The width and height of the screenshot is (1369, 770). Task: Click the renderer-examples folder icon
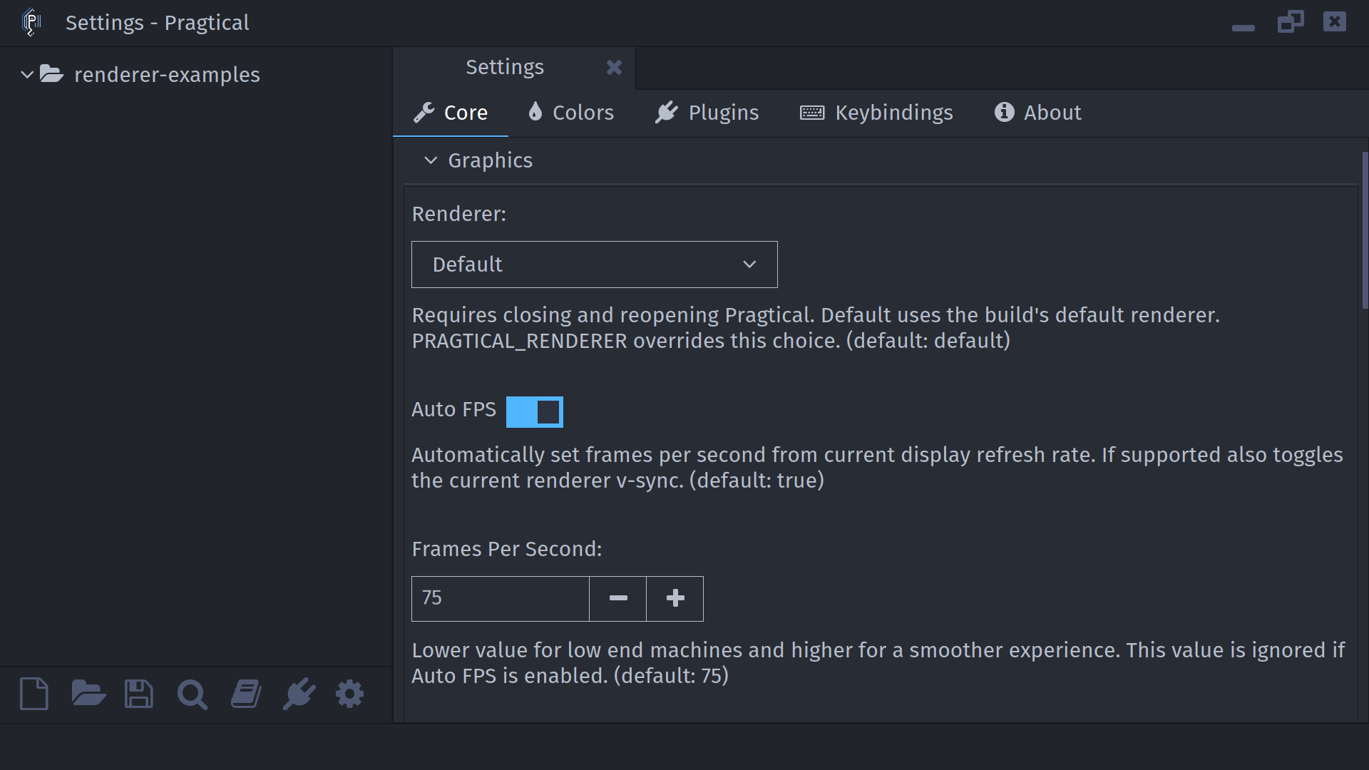pos(51,73)
